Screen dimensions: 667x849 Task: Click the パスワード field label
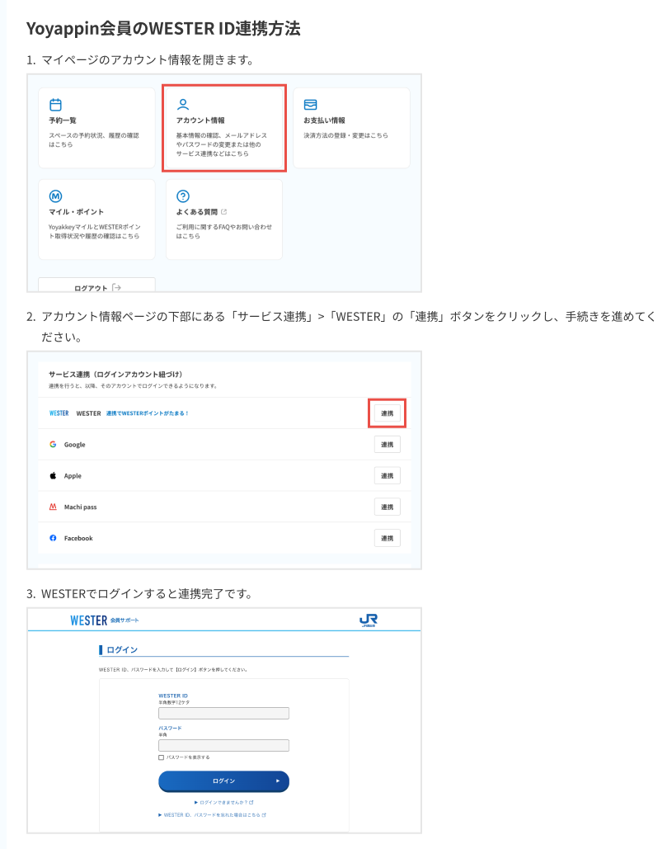coord(170,729)
